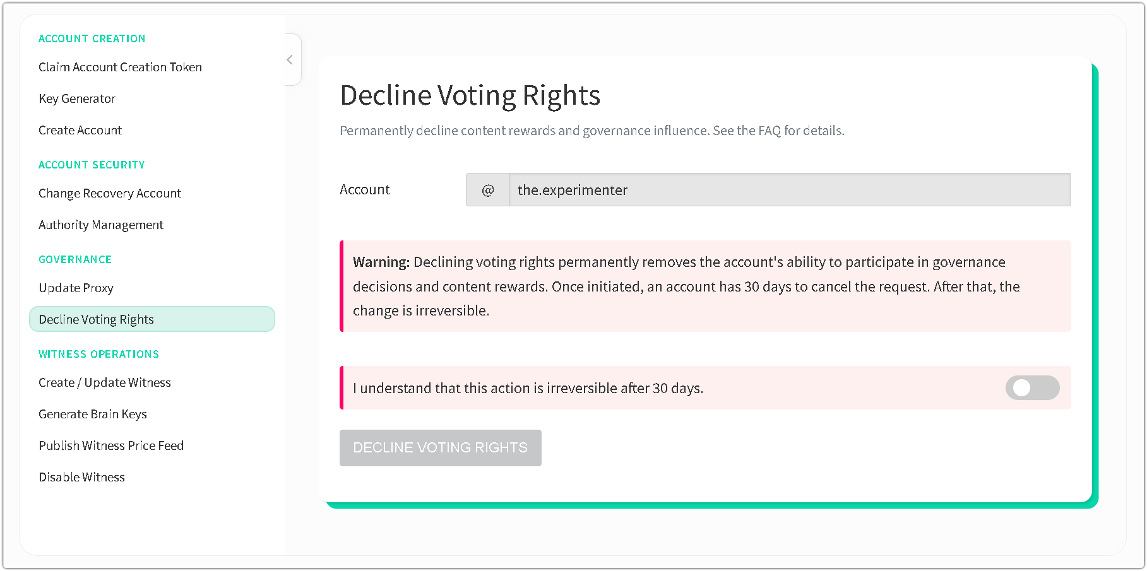This screenshot has height=571, width=1147.
Task: Go to Key Generator
Action: pos(77,98)
